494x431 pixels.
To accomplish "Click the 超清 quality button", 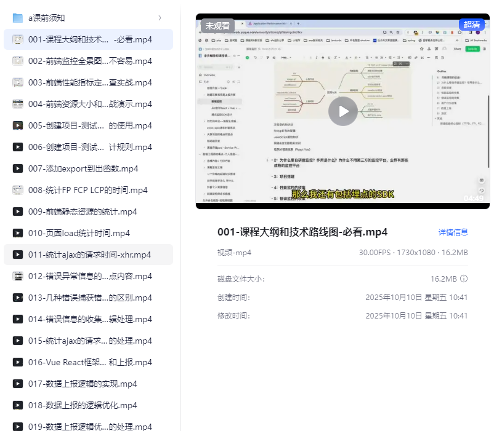I will pos(472,24).
